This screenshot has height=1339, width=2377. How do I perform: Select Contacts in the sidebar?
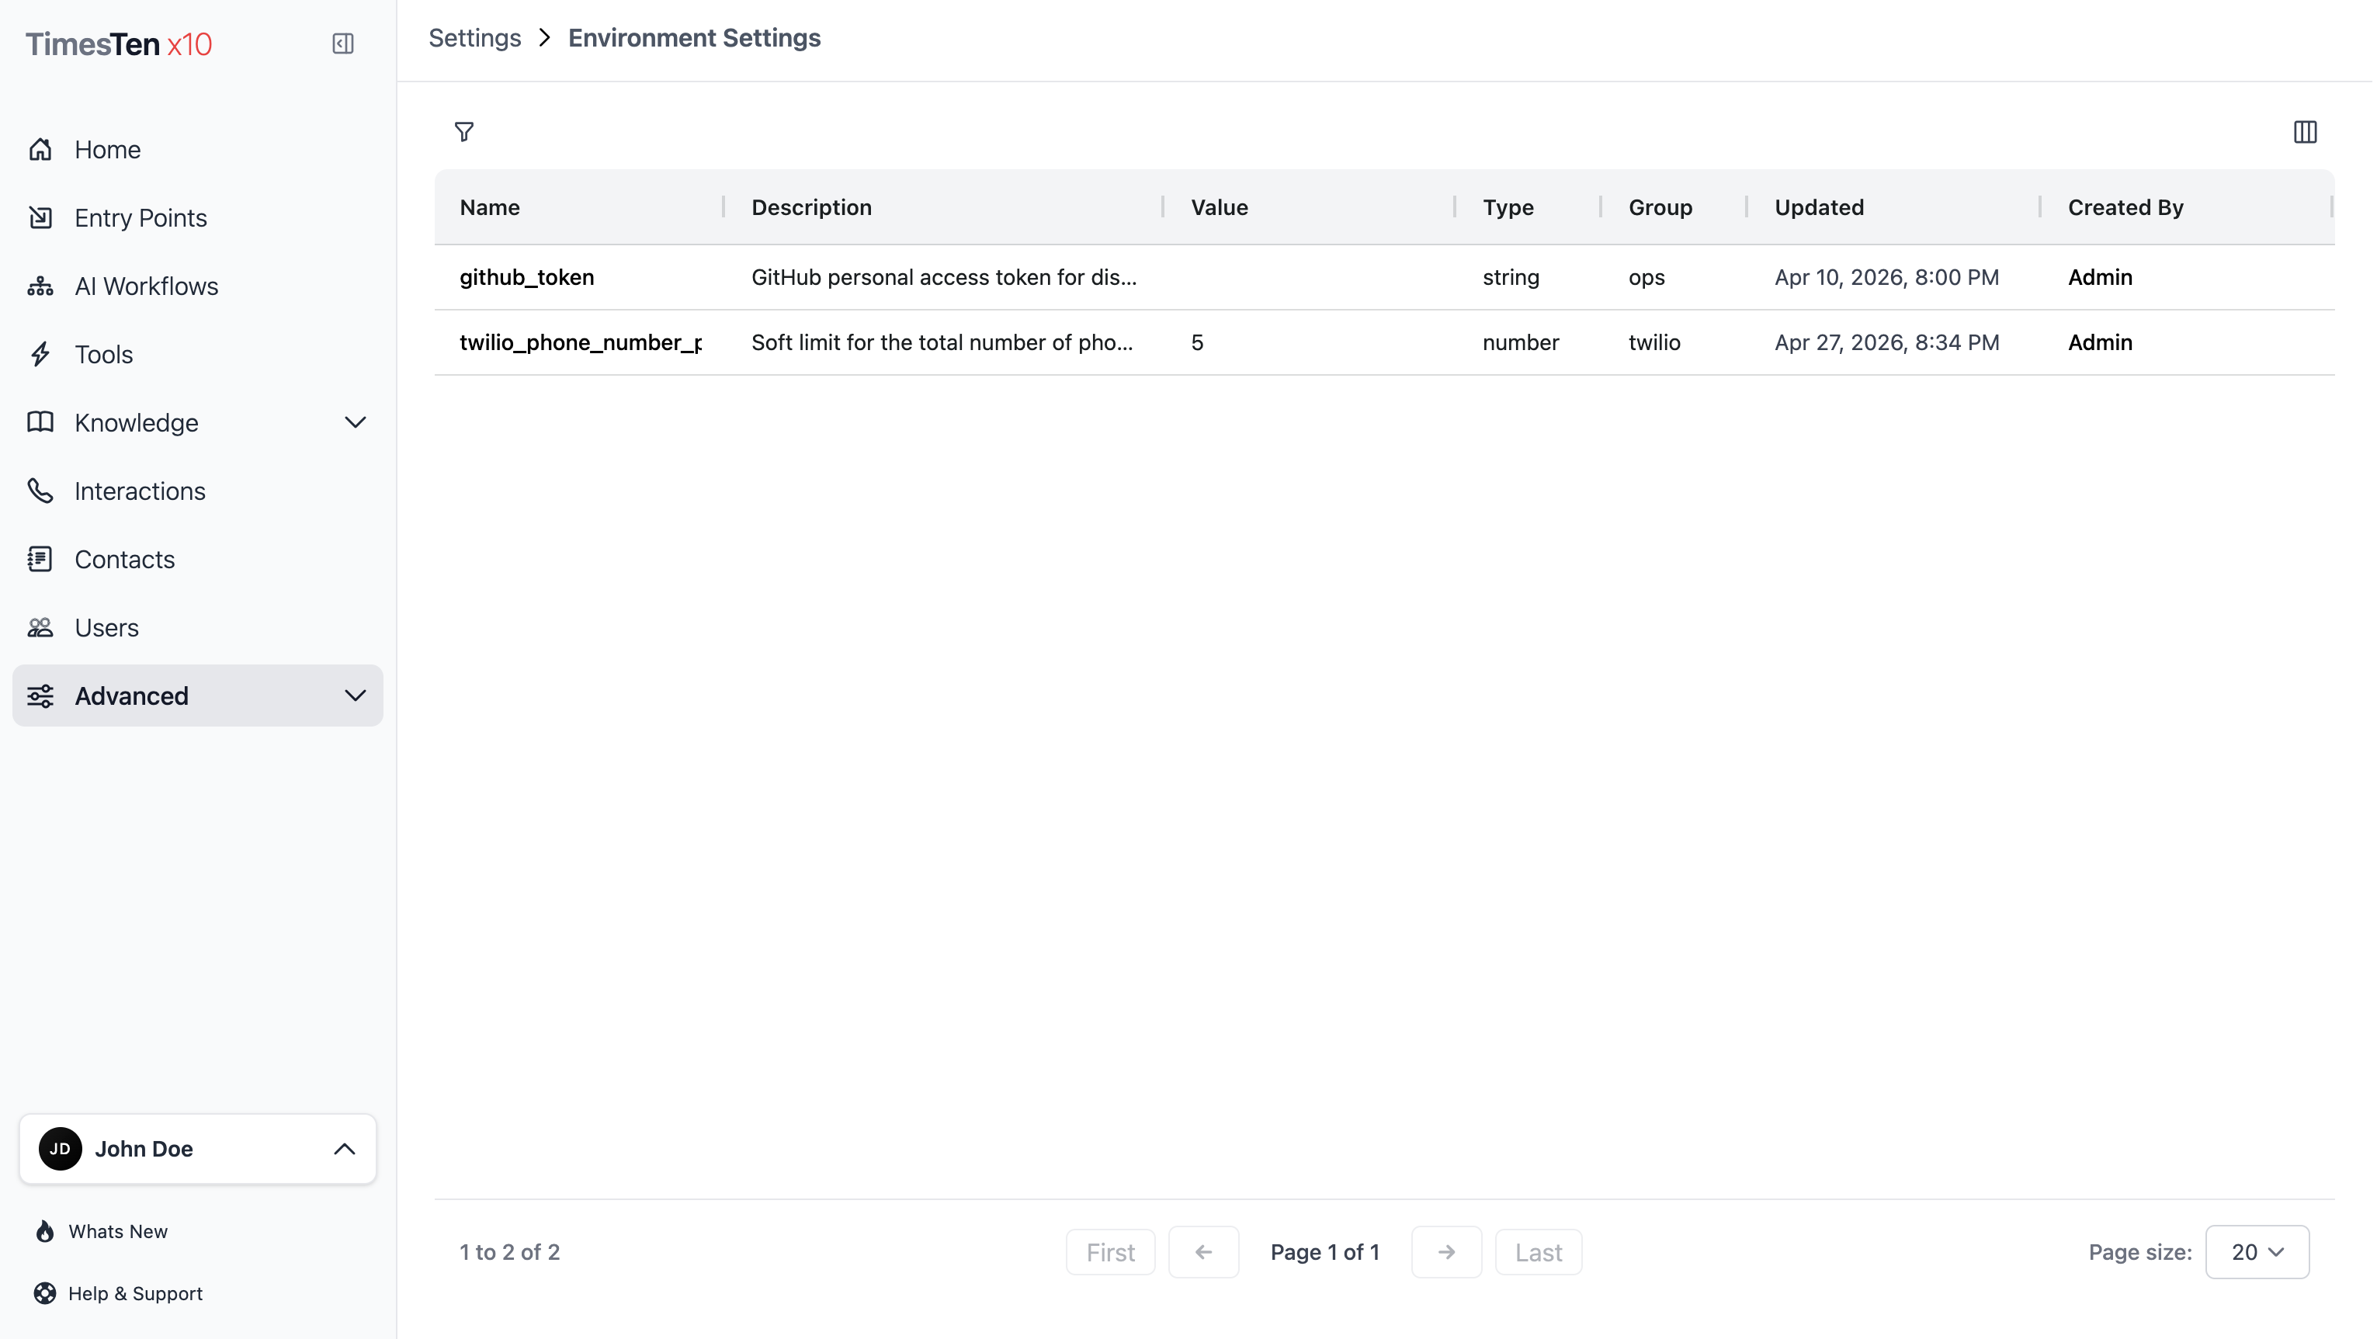click(x=197, y=558)
